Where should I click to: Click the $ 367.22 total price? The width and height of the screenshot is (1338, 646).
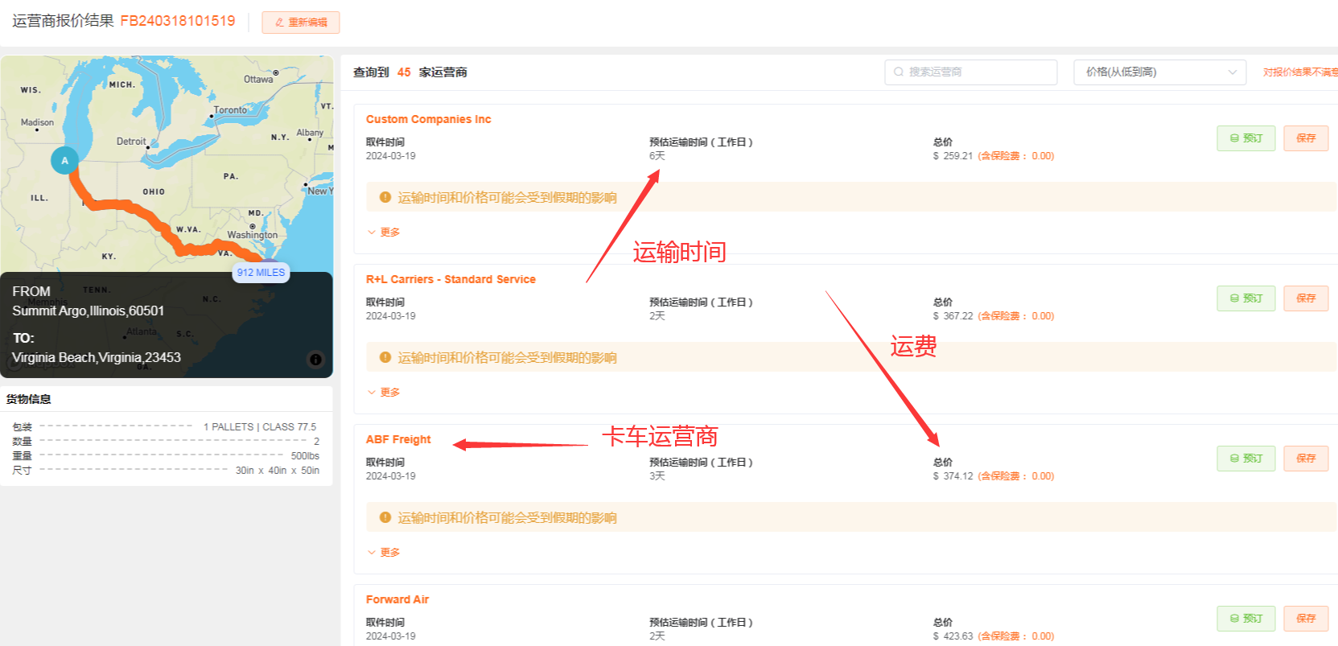point(953,316)
